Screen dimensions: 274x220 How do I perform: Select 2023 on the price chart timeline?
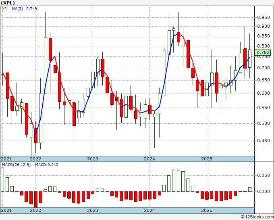pos(93,159)
